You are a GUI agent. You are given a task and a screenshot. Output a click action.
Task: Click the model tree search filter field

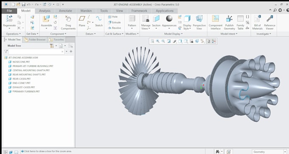pos(36,51)
